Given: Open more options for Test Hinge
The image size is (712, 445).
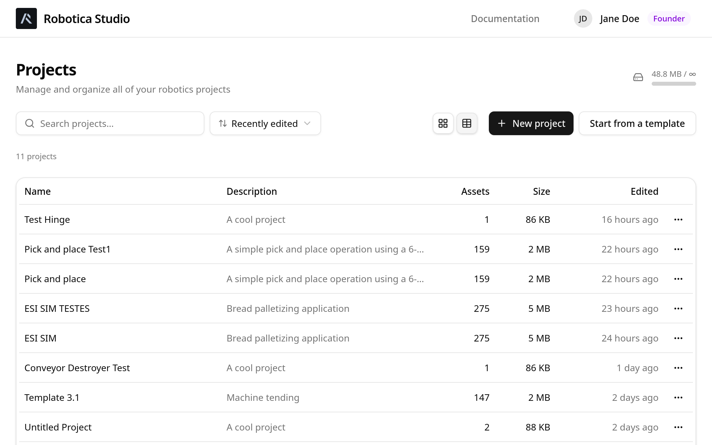Looking at the screenshot, I should (x=678, y=220).
